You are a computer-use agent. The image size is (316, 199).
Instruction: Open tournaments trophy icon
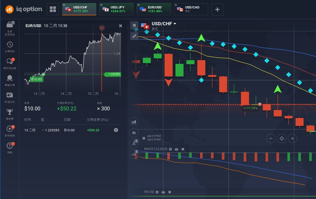10,112
